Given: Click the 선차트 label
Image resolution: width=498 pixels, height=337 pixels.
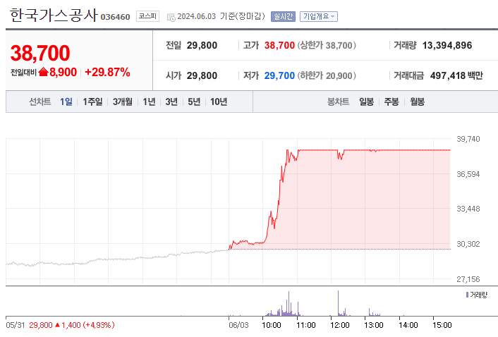Looking at the screenshot, I should [40, 102].
